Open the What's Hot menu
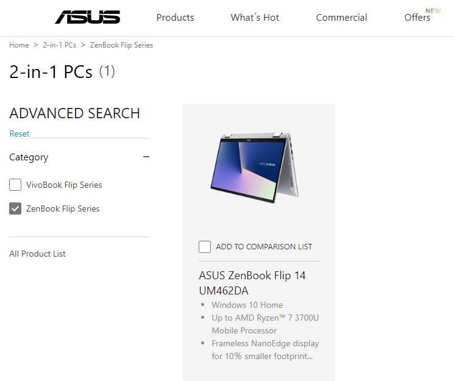 (x=255, y=18)
